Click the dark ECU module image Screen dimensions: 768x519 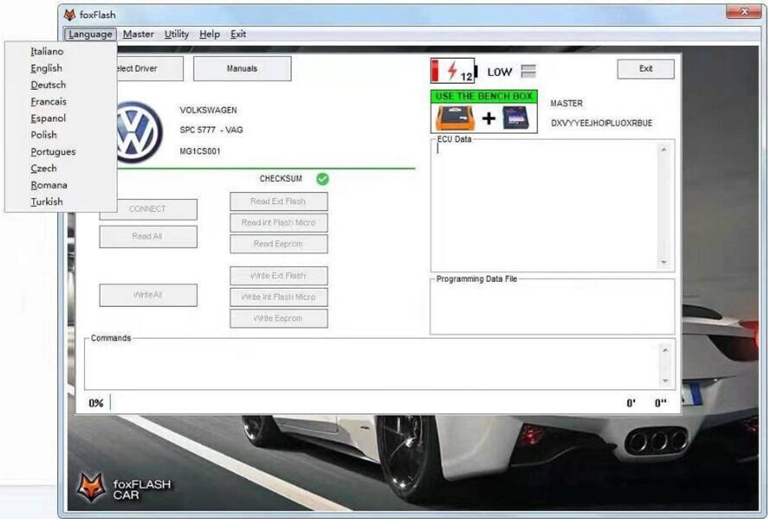click(517, 118)
